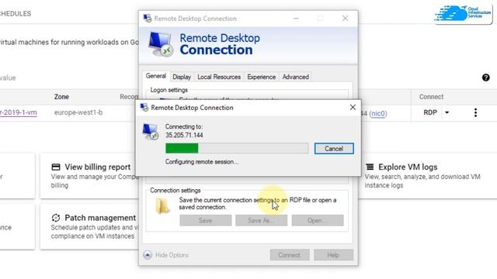Click the RDP connect button in browser
The image size is (497, 279).
pyautogui.click(x=430, y=112)
